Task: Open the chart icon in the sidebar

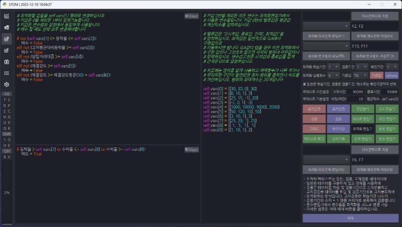Action: click(x=7, y=16)
